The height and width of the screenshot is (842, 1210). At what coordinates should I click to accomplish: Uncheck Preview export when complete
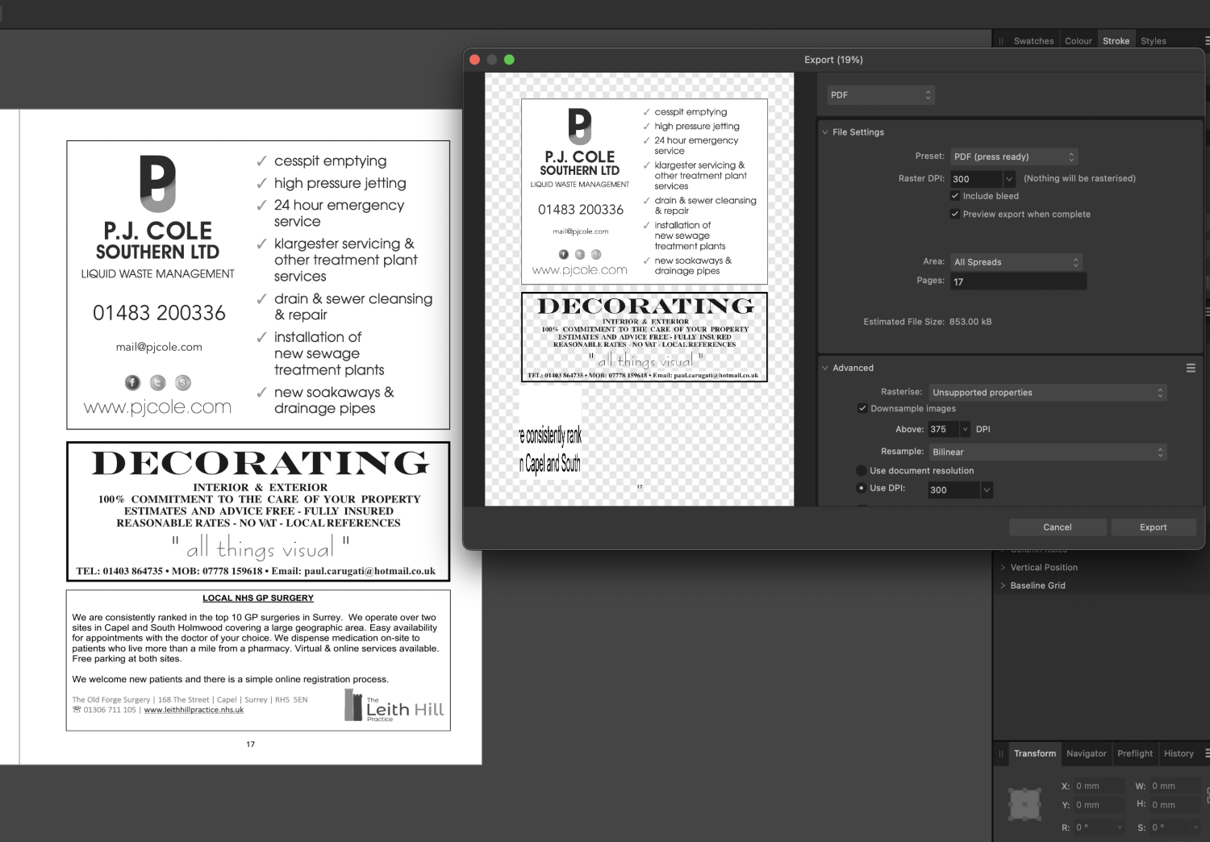tap(955, 215)
